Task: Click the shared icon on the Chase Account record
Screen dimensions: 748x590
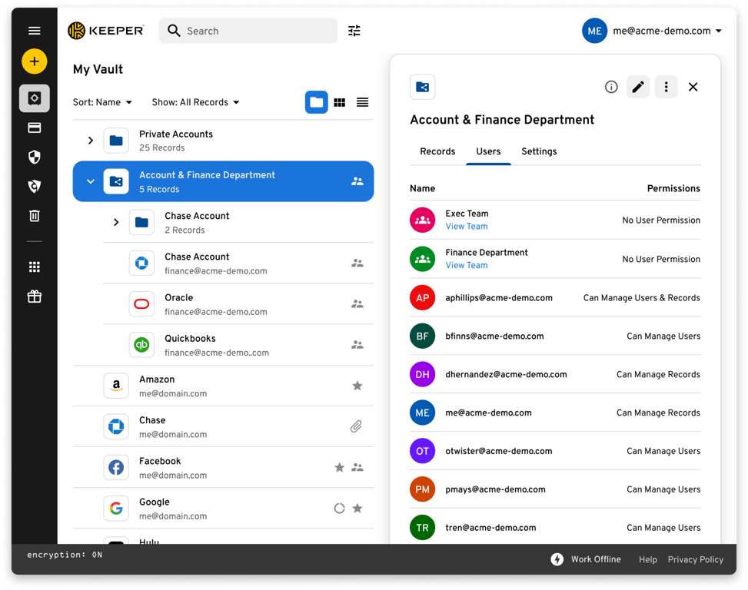Action: (x=357, y=263)
